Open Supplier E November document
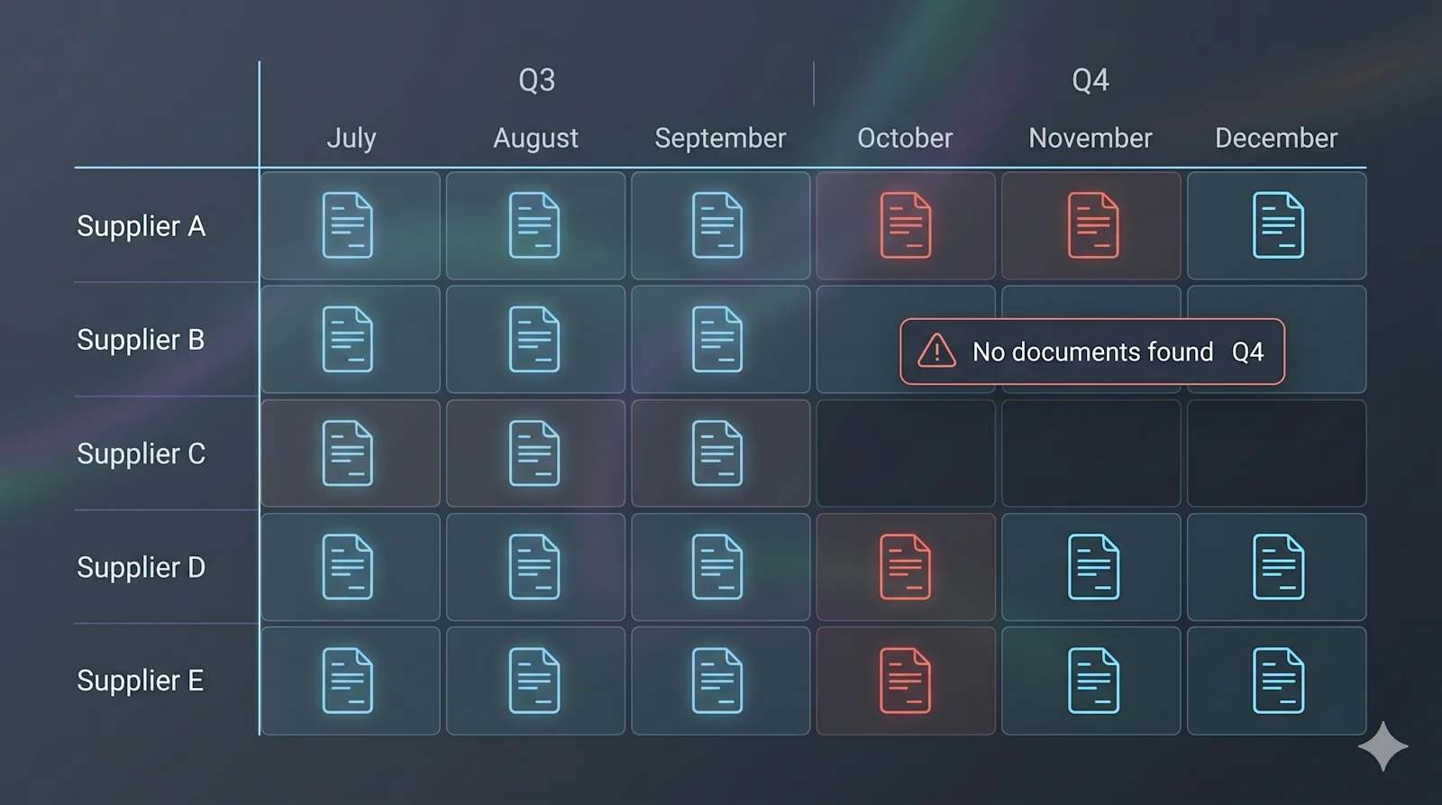1442x805 pixels. click(1093, 681)
